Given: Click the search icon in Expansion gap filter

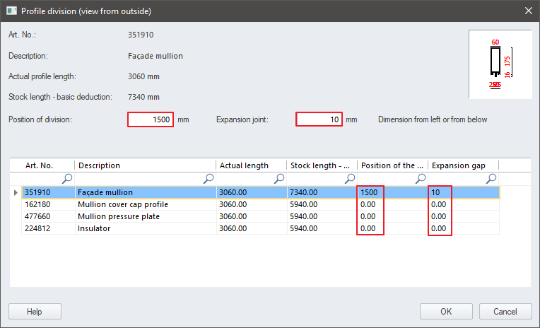Looking at the screenshot, I should 491,179.
